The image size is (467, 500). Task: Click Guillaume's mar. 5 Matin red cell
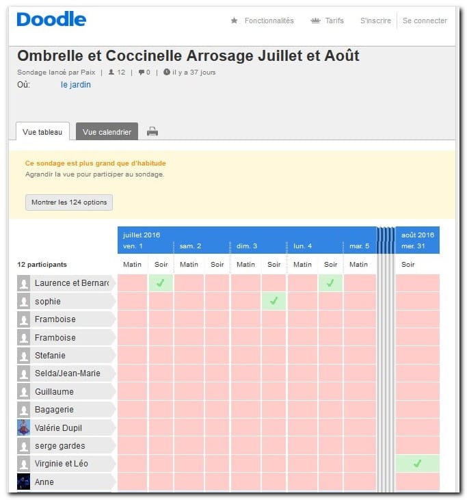click(360, 391)
